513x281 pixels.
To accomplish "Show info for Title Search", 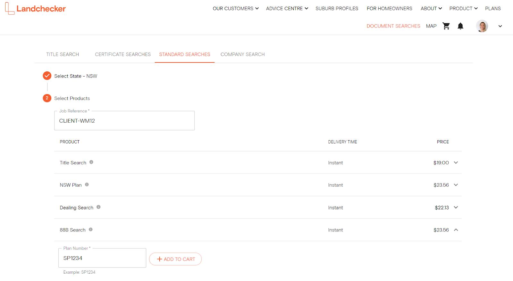I will tap(91, 162).
